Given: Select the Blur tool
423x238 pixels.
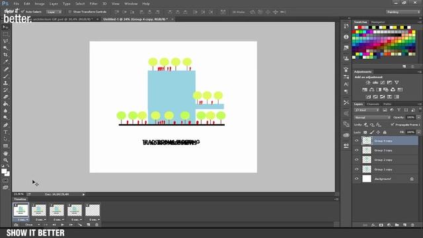Looking at the screenshot, I should pyautogui.click(x=5, y=110).
